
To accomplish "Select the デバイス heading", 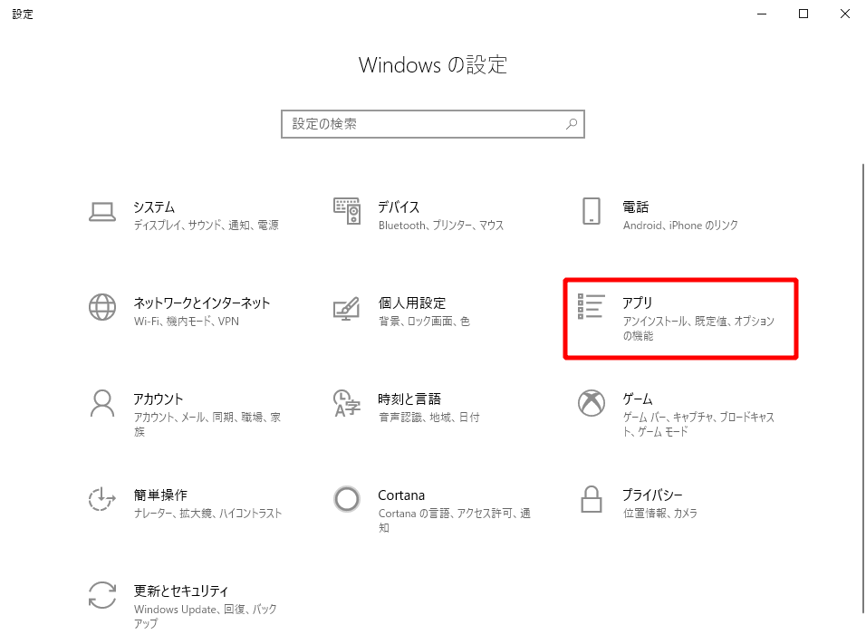I will click(399, 207).
